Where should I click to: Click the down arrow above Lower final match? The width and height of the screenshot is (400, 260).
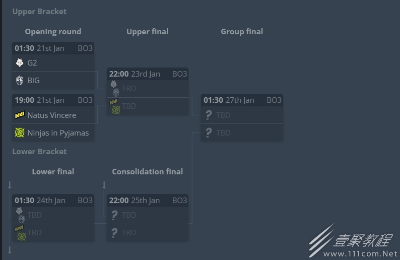pos(10,185)
